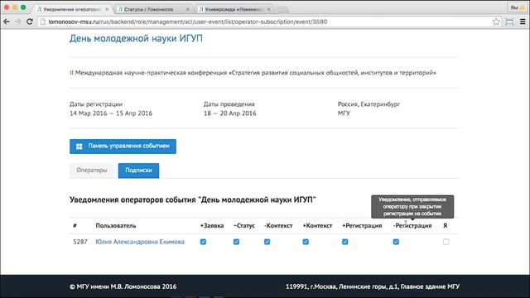Viewport: 530px width, 298px height.
Task: Click the Уведомления операторов события heading
Action: pos(193,199)
